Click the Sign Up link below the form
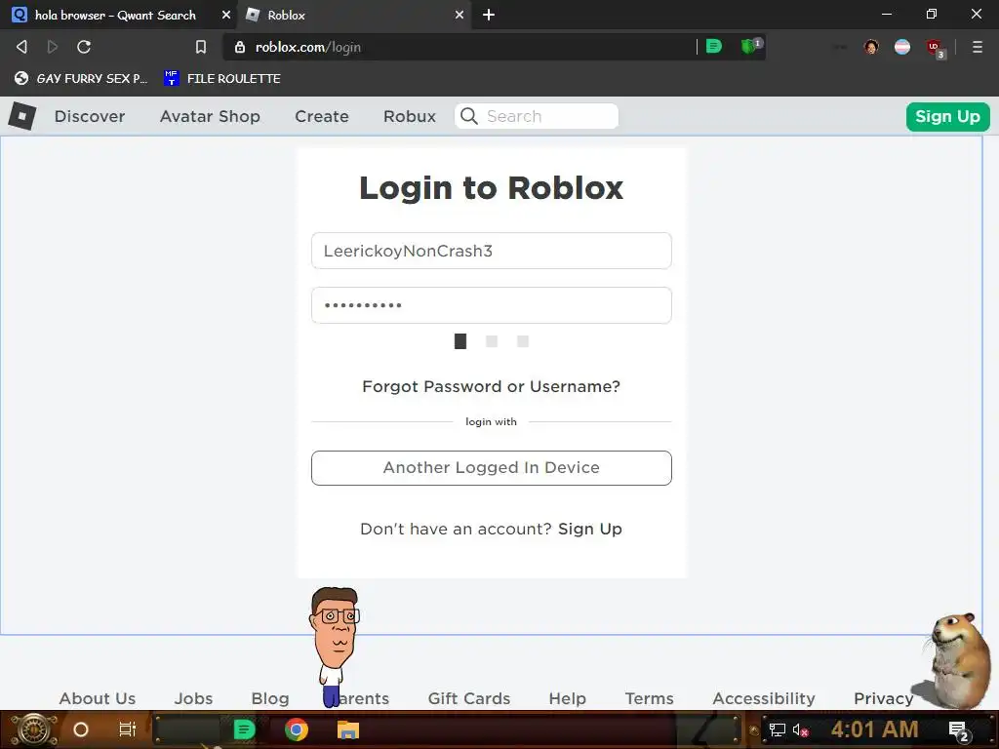Image resolution: width=999 pixels, height=749 pixels. coord(590,529)
